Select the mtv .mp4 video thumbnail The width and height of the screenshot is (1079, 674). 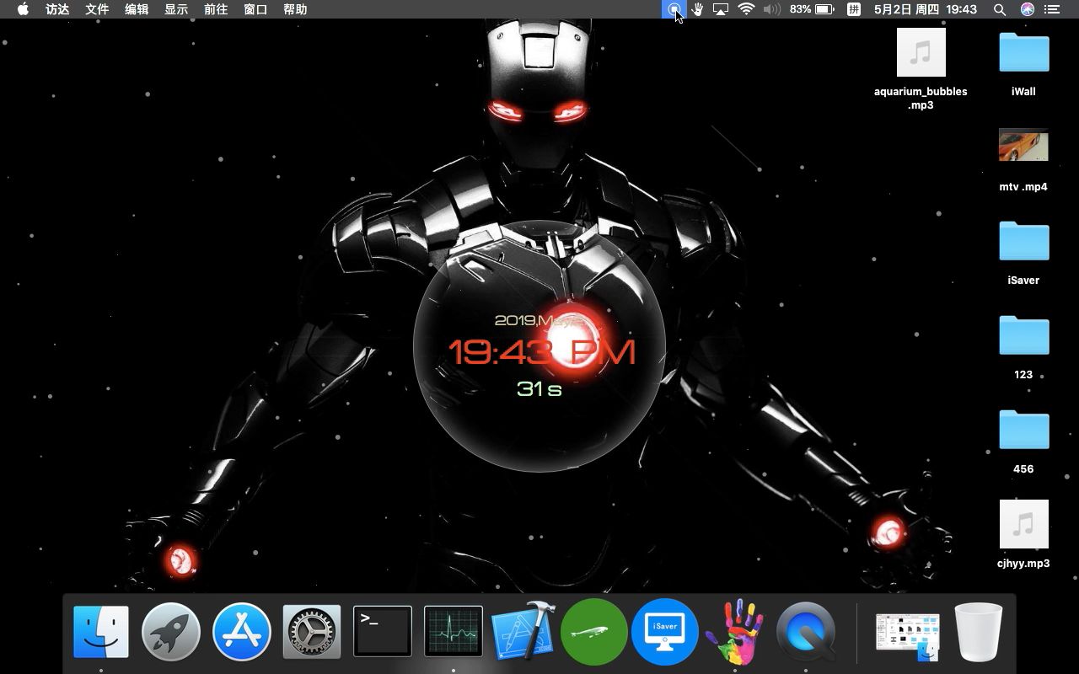click(x=1023, y=145)
